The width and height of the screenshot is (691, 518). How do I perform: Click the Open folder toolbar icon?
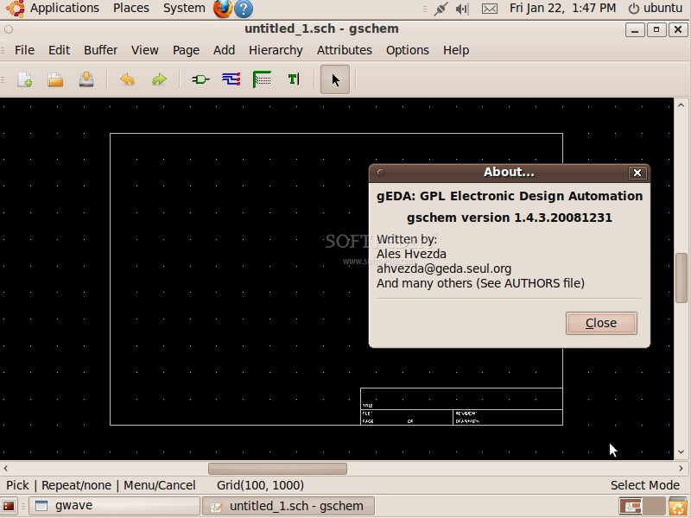pyautogui.click(x=55, y=79)
